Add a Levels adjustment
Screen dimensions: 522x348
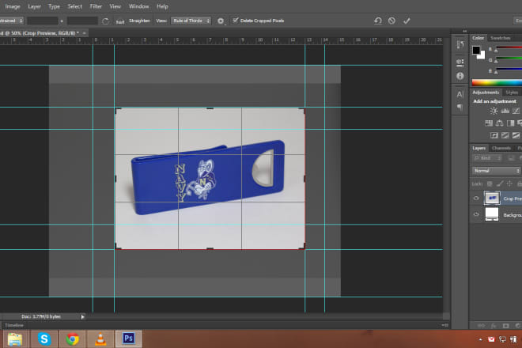point(505,111)
